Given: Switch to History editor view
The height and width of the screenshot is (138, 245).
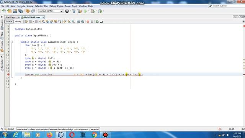Looking at the screenshot, I should pyautogui.click(x=18, y=21).
